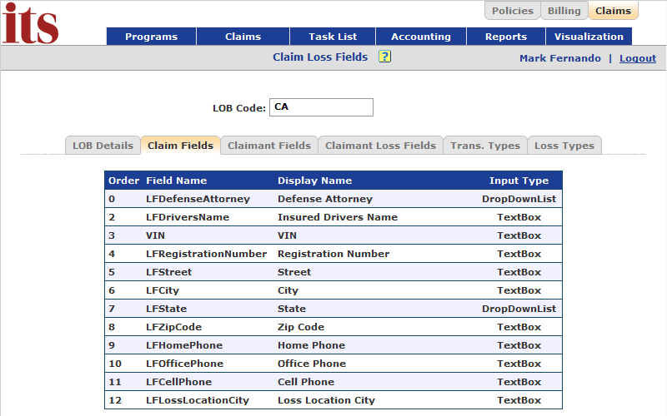Select the LFState field name
This screenshot has width=667, height=416.
pos(166,309)
